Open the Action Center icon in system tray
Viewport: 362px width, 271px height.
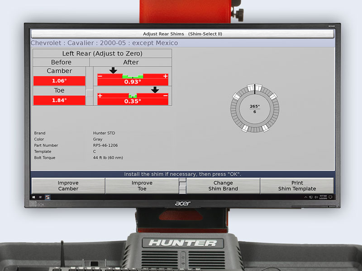[x=330, y=197]
